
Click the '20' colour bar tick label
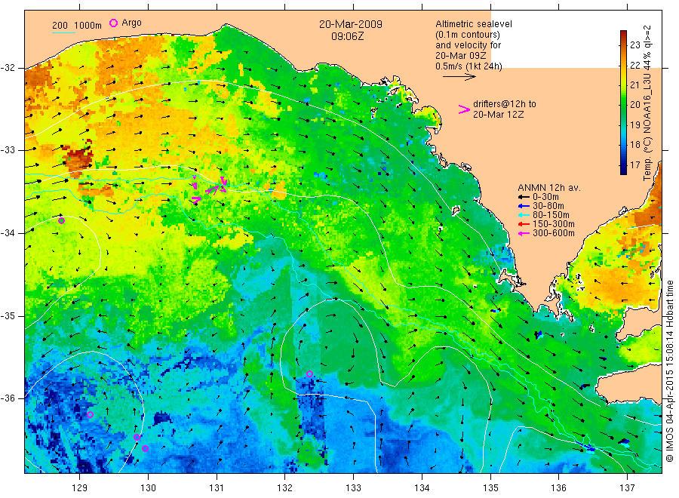(x=634, y=104)
